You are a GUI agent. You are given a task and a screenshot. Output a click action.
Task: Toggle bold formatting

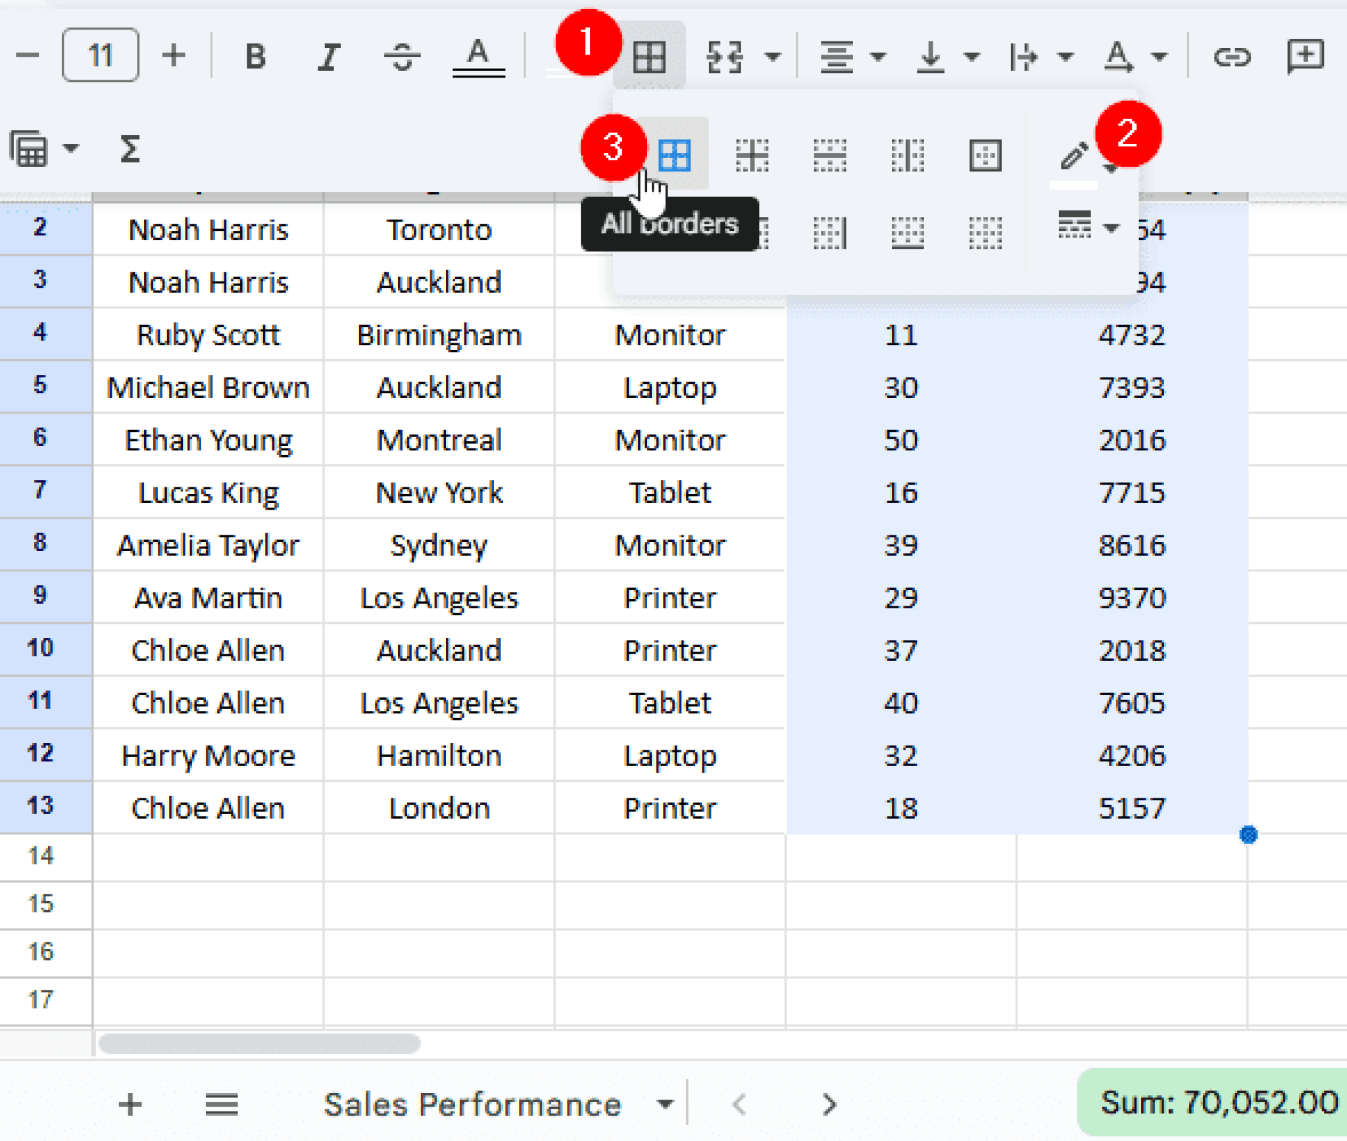[254, 57]
